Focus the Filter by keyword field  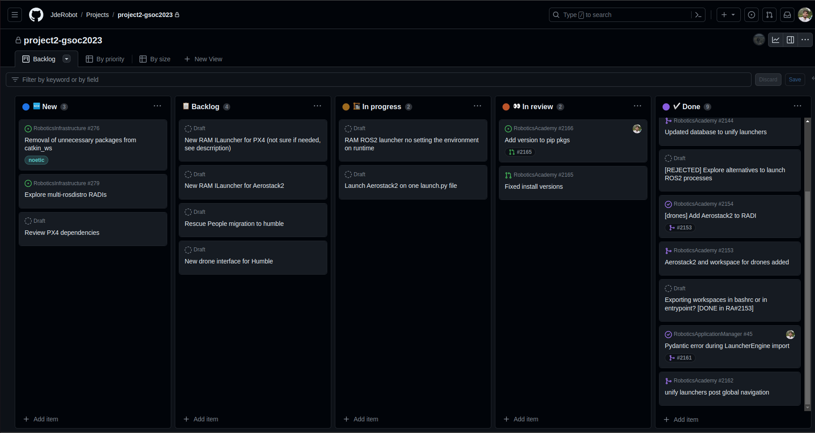click(378, 80)
